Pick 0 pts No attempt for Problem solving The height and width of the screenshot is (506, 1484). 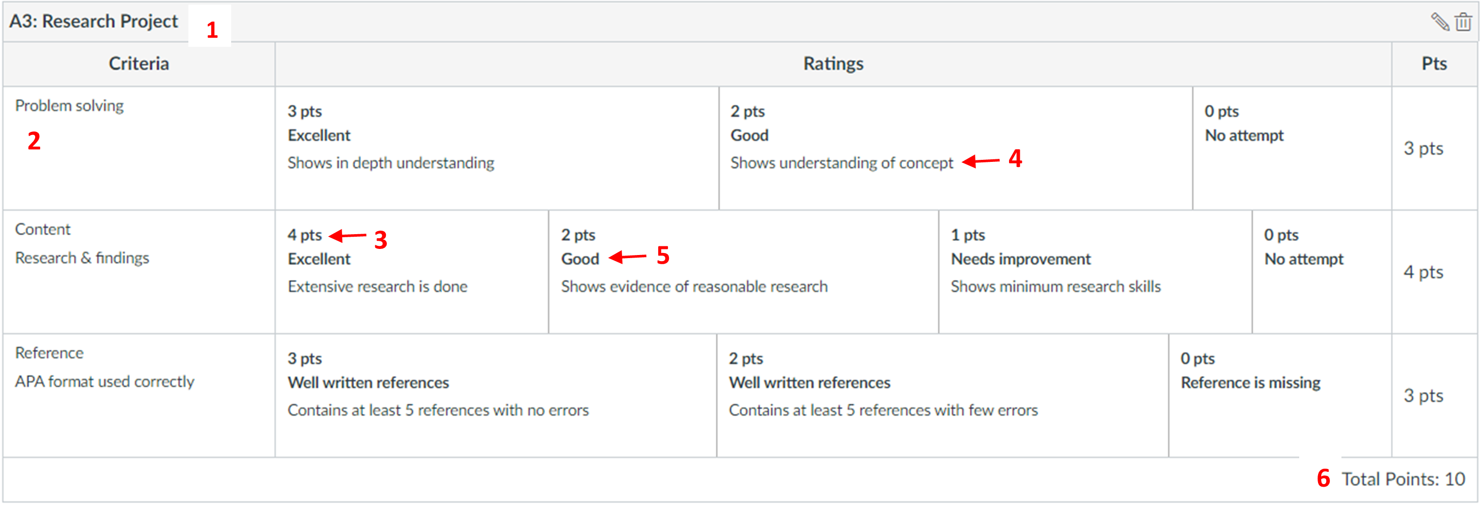point(1292,148)
